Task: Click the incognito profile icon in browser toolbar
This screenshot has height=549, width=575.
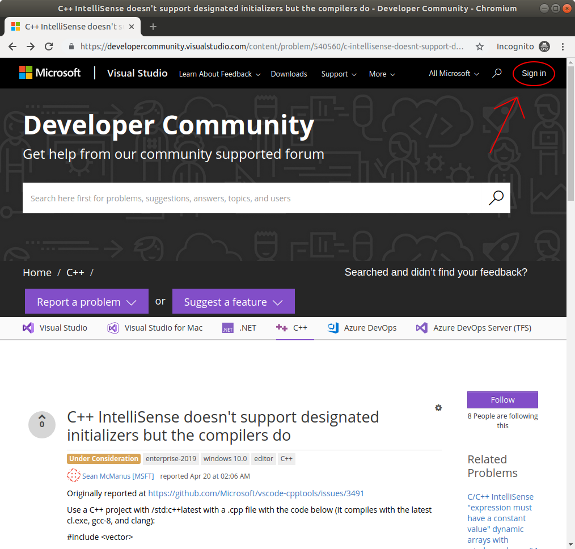Action: click(543, 47)
